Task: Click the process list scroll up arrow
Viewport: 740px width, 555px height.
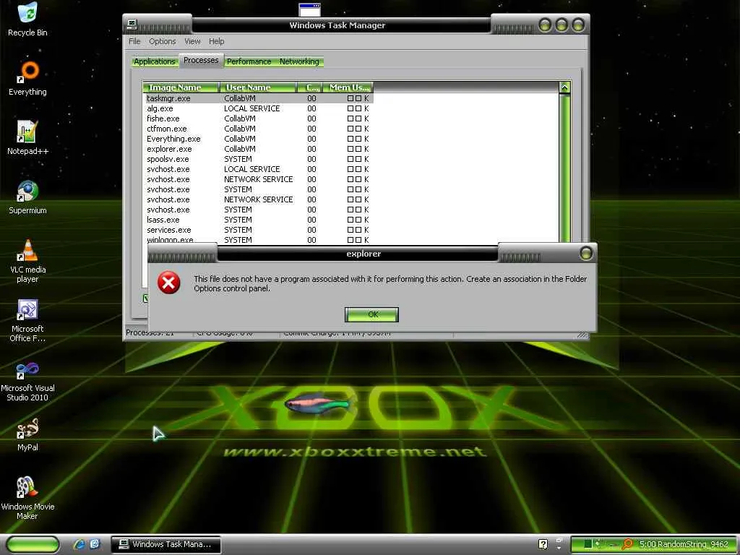Action: [564, 87]
